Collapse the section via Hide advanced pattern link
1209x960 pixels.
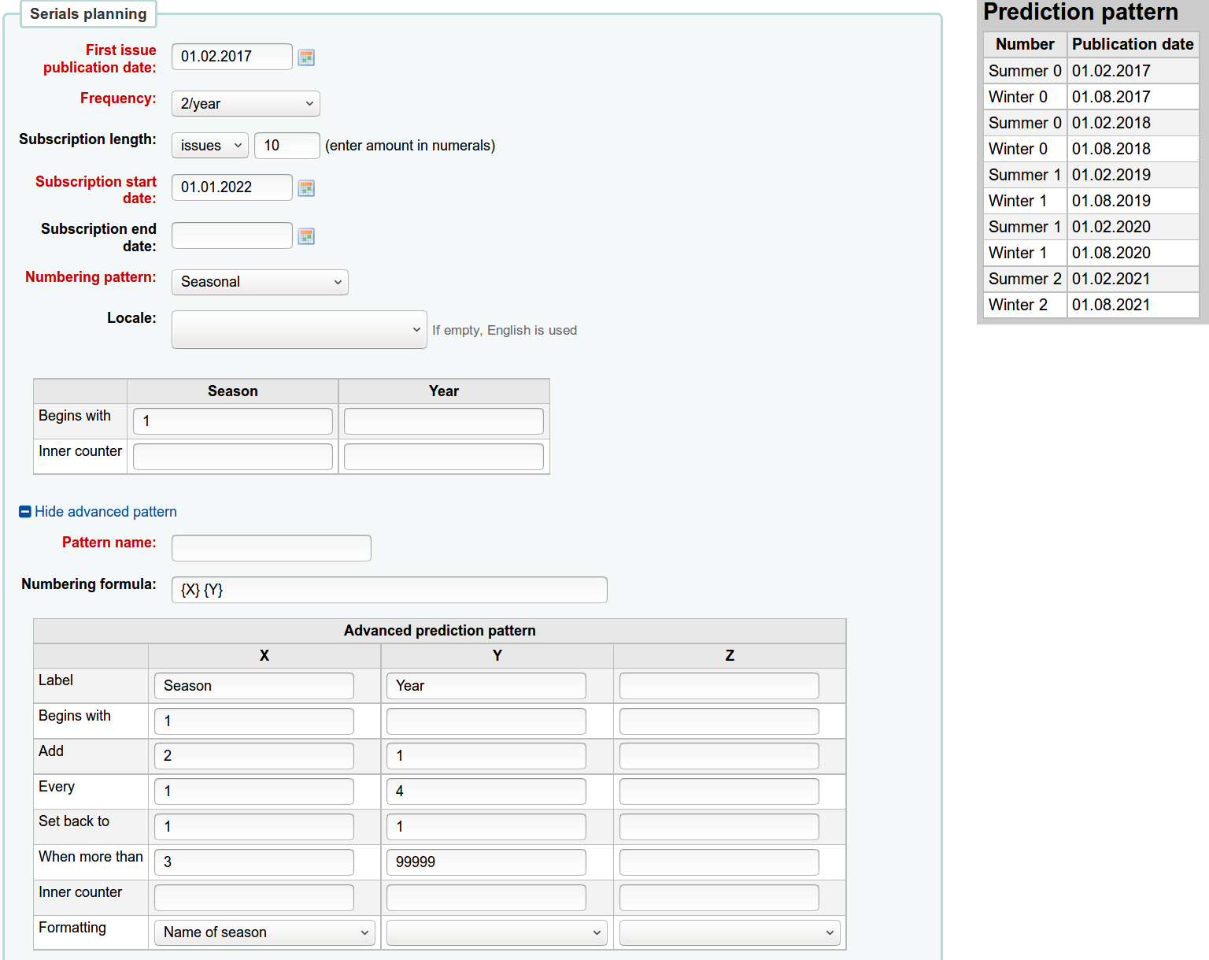click(105, 512)
